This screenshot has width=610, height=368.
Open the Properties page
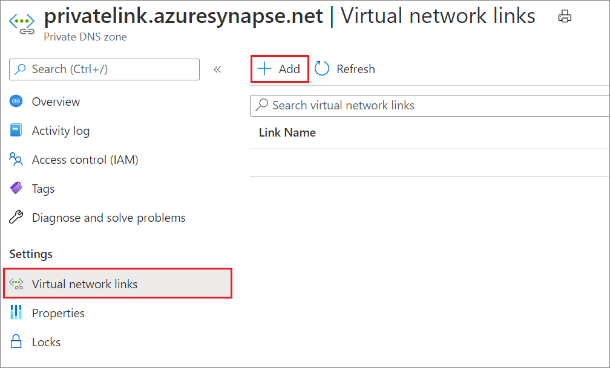(x=58, y=313)
